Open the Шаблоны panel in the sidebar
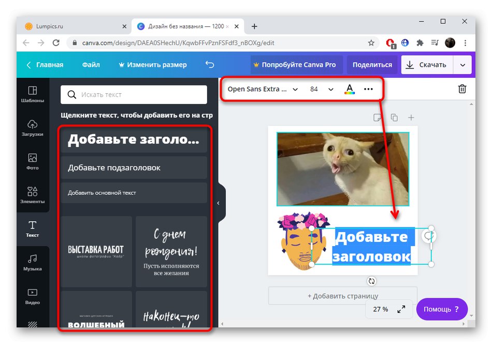 point(33,92)
